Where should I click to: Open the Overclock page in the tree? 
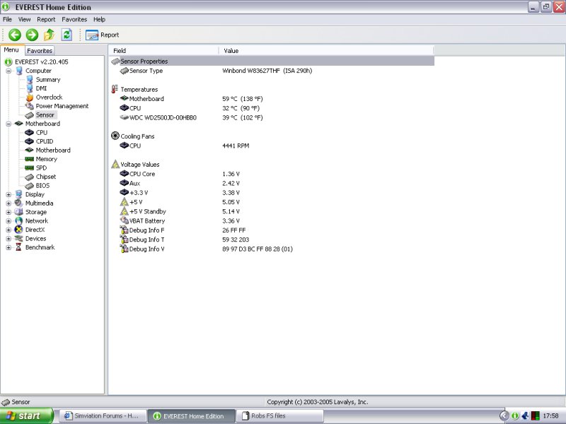(x=49, y=98)
